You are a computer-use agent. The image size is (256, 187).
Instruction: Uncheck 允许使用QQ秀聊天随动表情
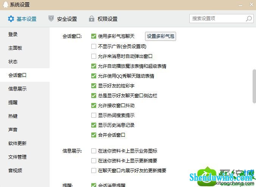pos(94,76)
